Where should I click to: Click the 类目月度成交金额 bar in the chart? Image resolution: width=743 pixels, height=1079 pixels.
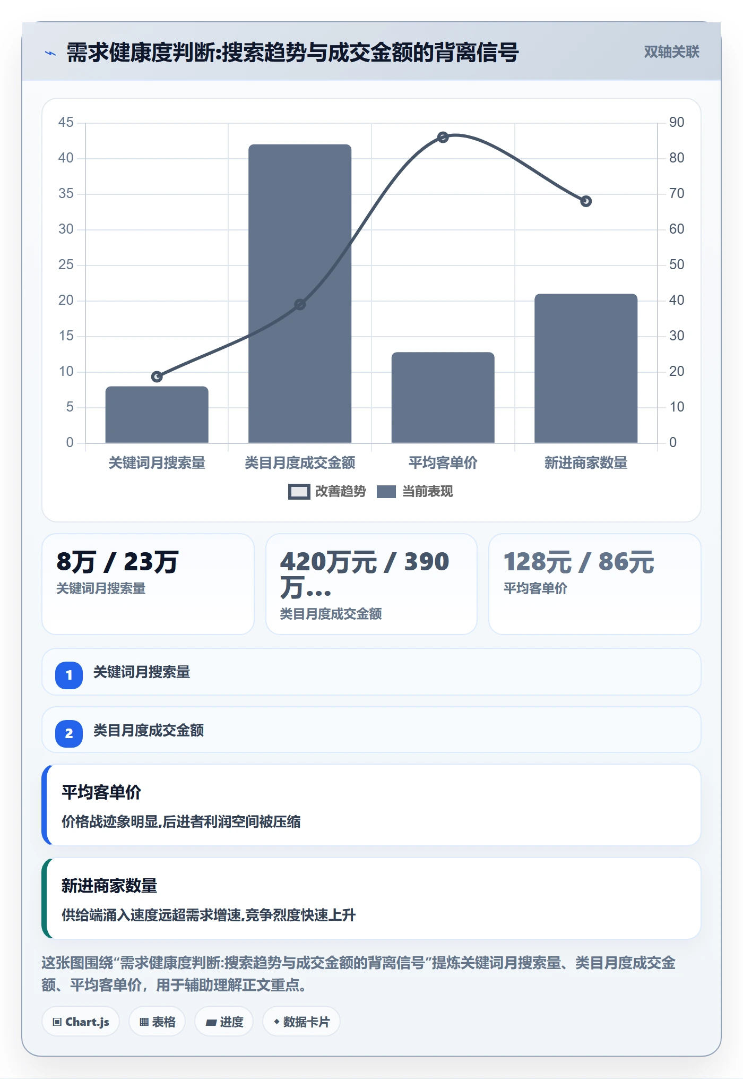[x=300, y=294]
